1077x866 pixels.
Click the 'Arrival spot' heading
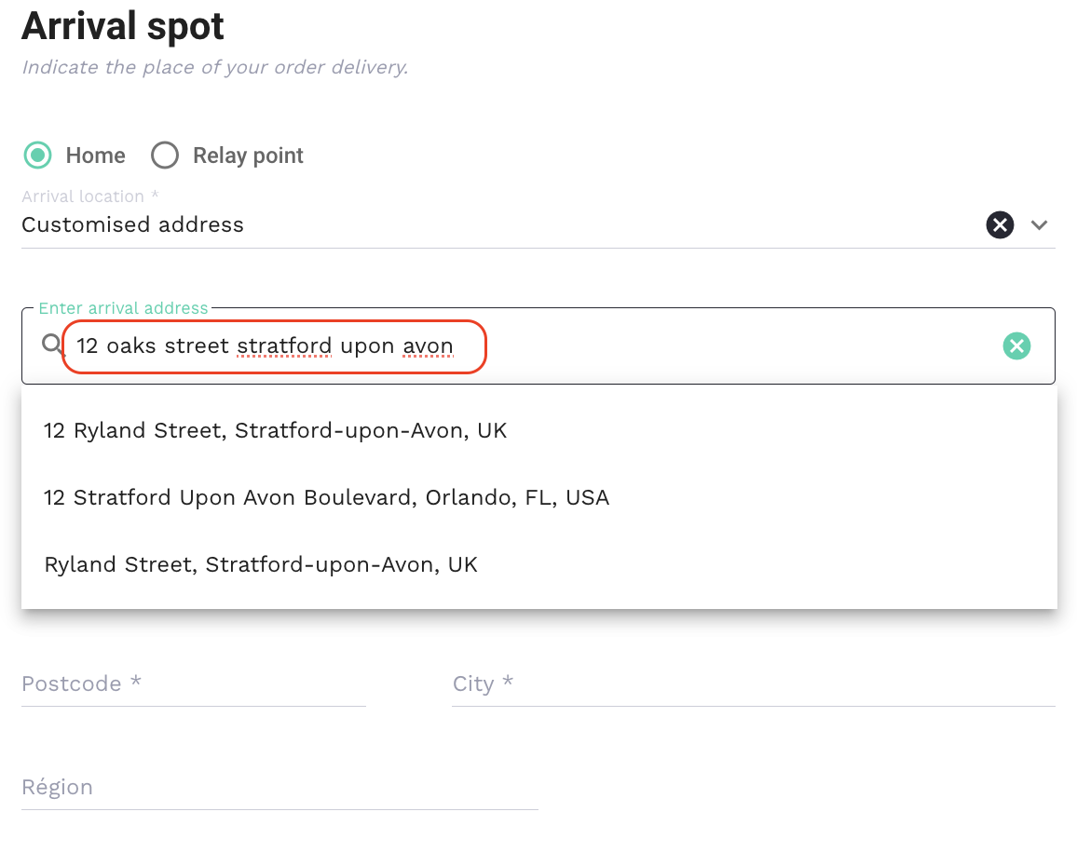[123, 26]
